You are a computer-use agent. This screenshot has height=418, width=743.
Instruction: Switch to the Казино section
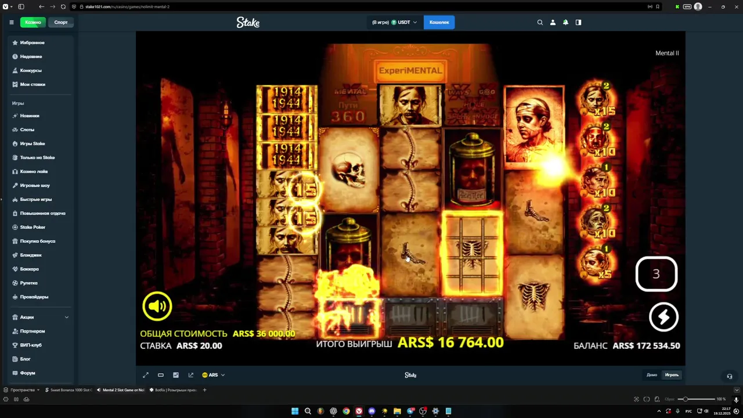click(x=33, y=22)
